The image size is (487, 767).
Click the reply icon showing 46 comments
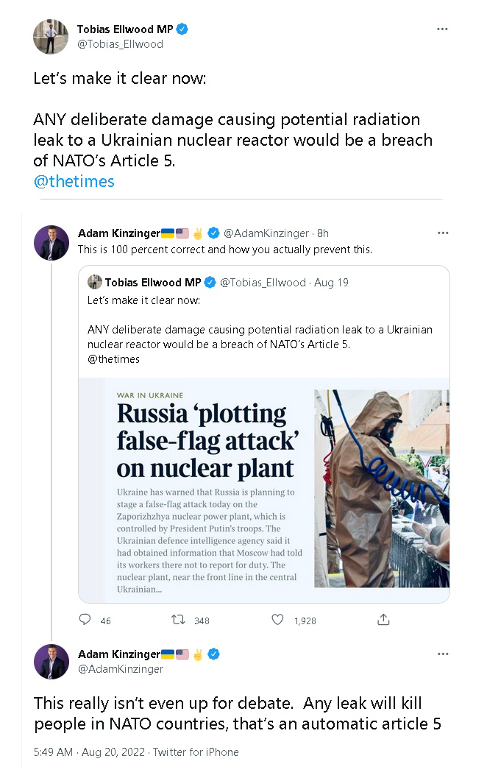click(85, 620)
